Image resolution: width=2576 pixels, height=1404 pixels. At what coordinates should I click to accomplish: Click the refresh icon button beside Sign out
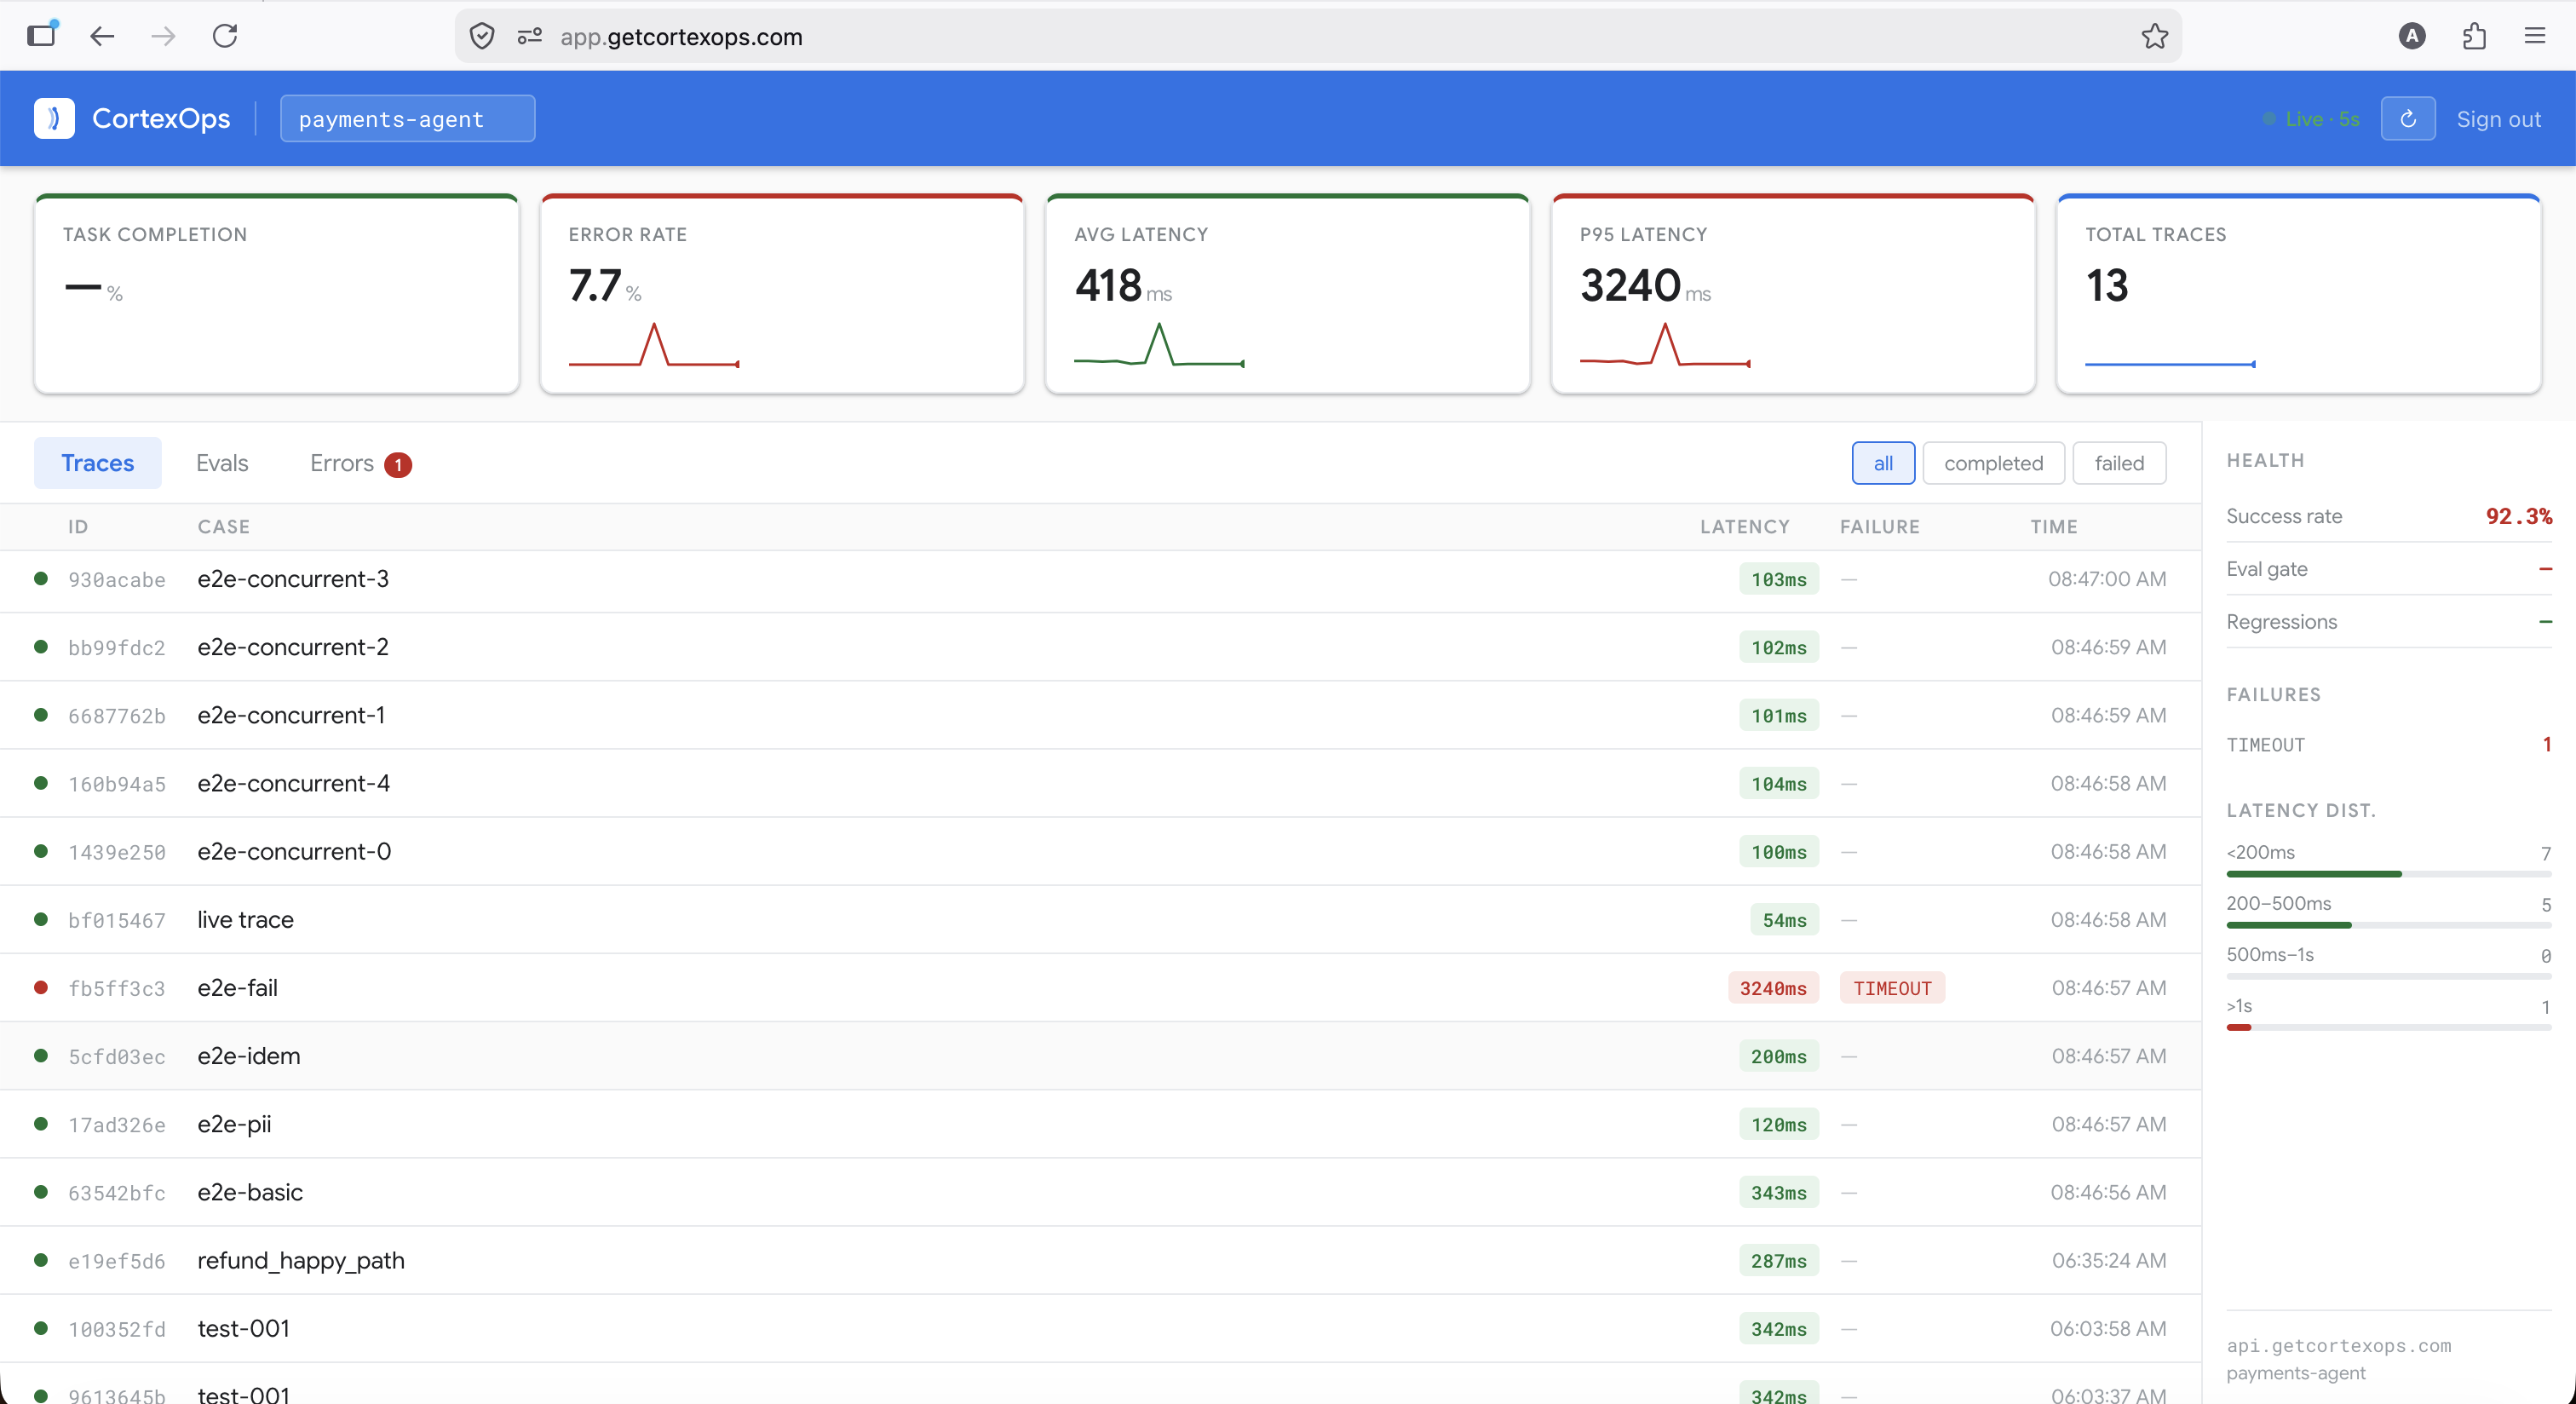tap(2407, 119)
